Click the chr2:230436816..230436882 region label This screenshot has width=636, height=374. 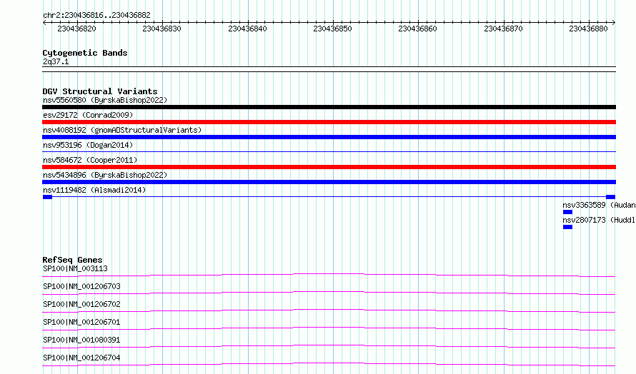click(x=96, y=15)
